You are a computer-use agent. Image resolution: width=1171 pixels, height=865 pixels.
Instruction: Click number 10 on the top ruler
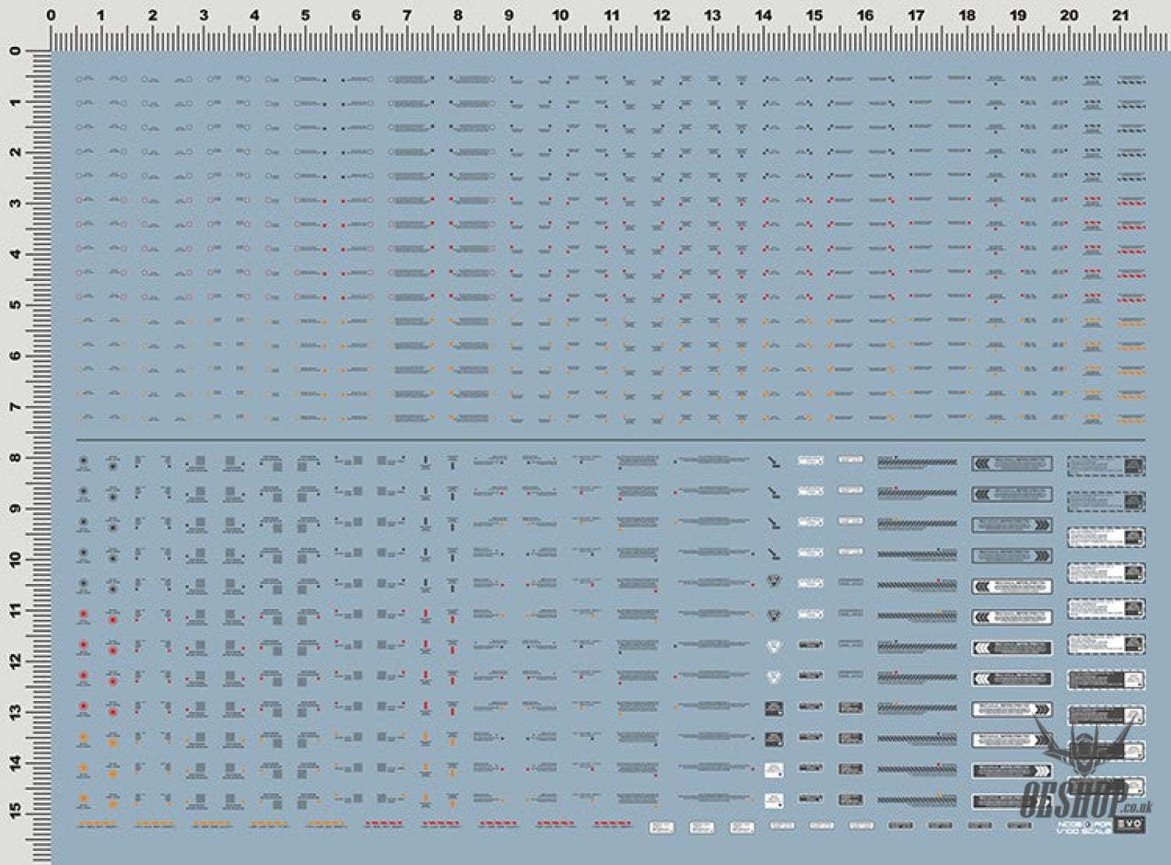click(x=560, y=15)
